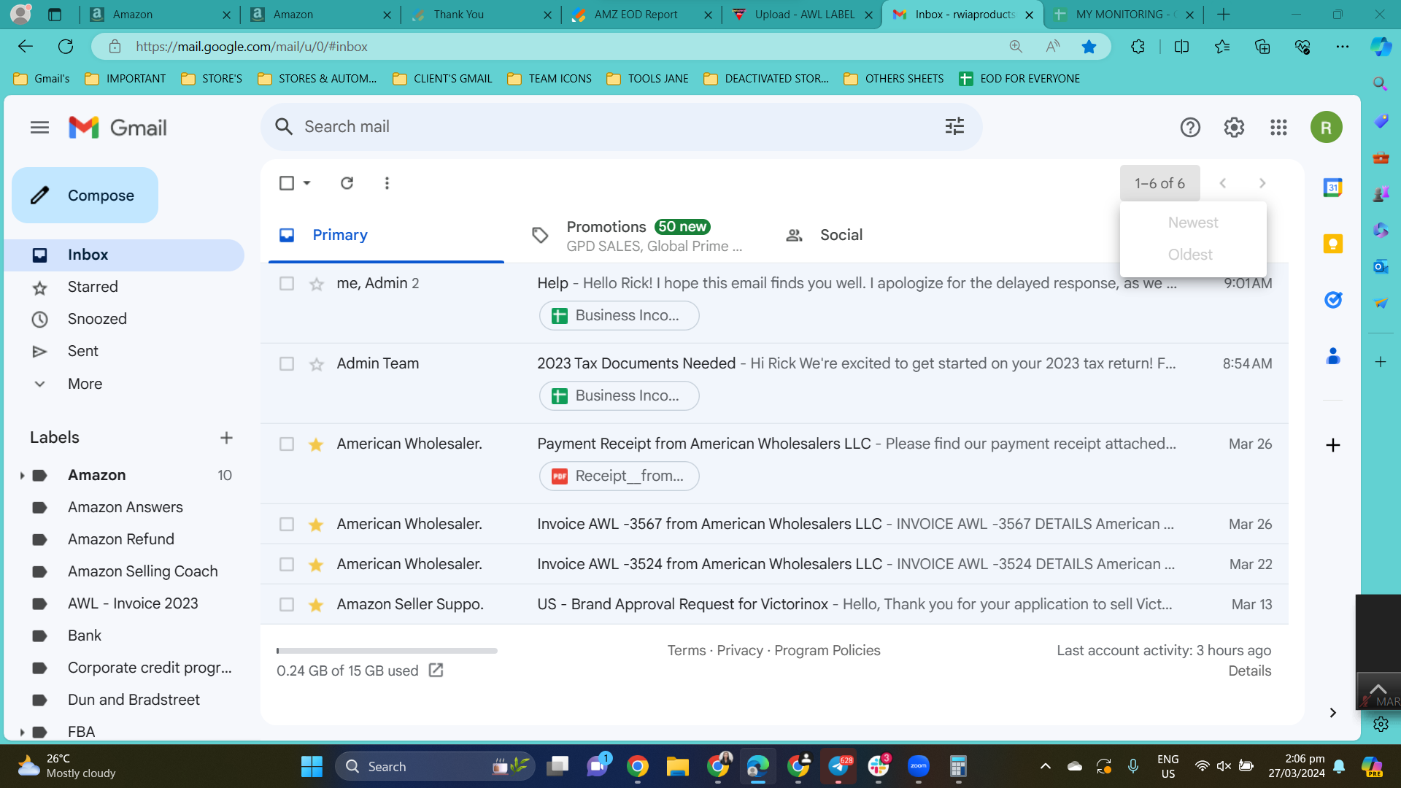Refresh the inbox message list
The width and height of the screenshot is (1401, 788).
pyautogui.click(x=347, y=183)
